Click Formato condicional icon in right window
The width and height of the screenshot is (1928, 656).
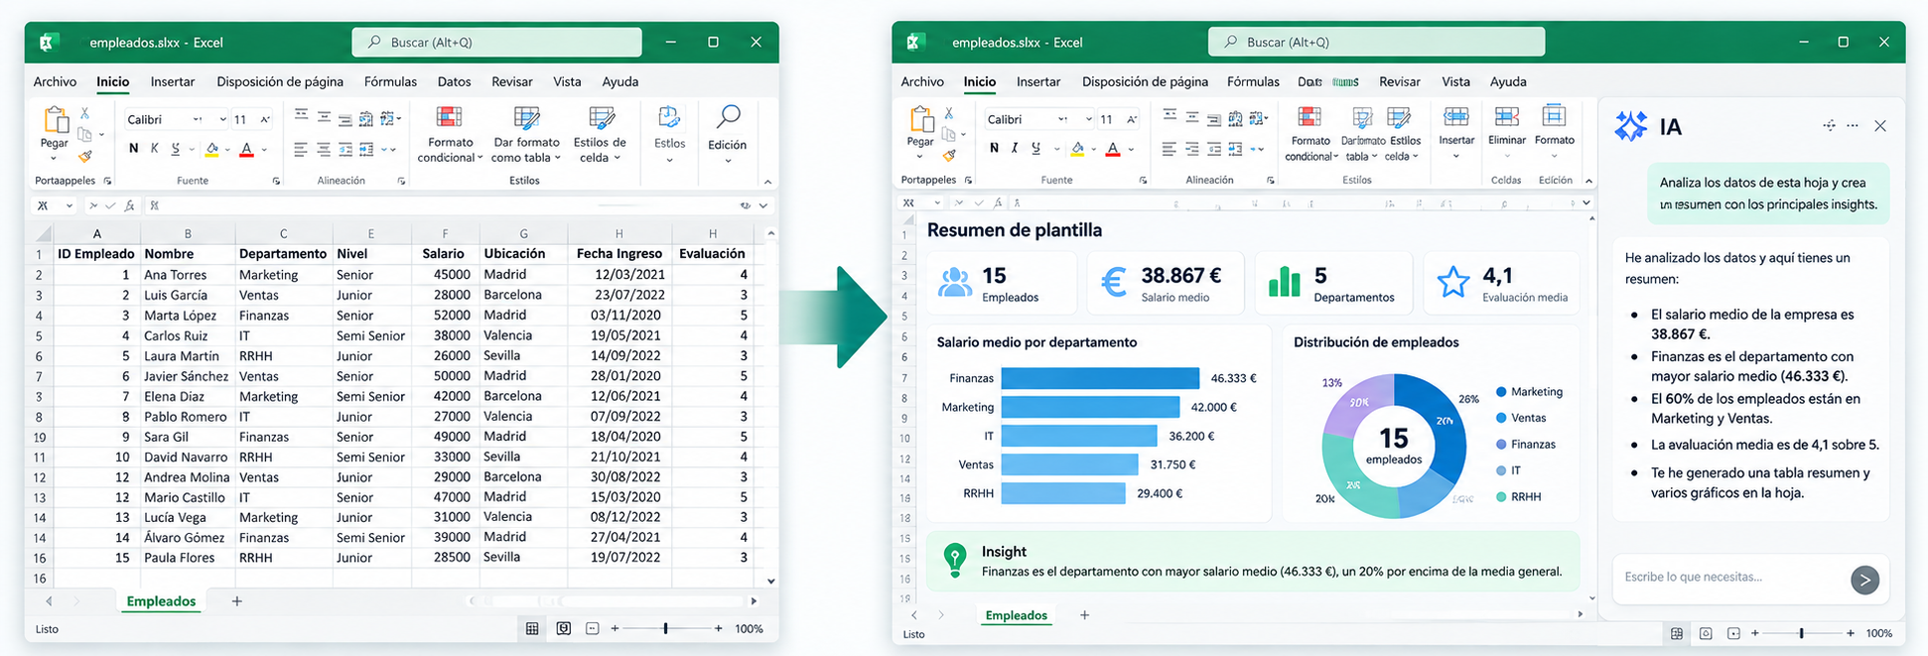coord(1309,117)
